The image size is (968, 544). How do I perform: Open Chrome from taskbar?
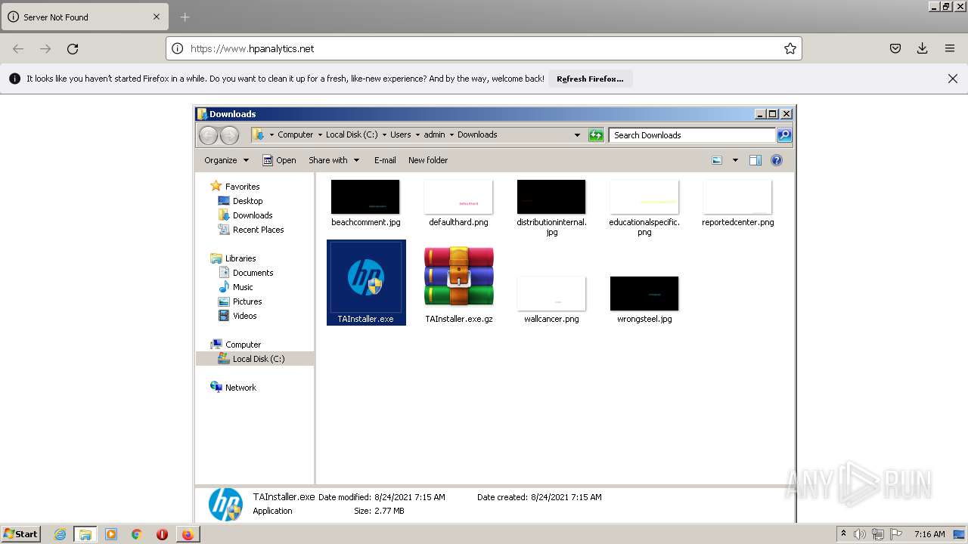[136, 534]
